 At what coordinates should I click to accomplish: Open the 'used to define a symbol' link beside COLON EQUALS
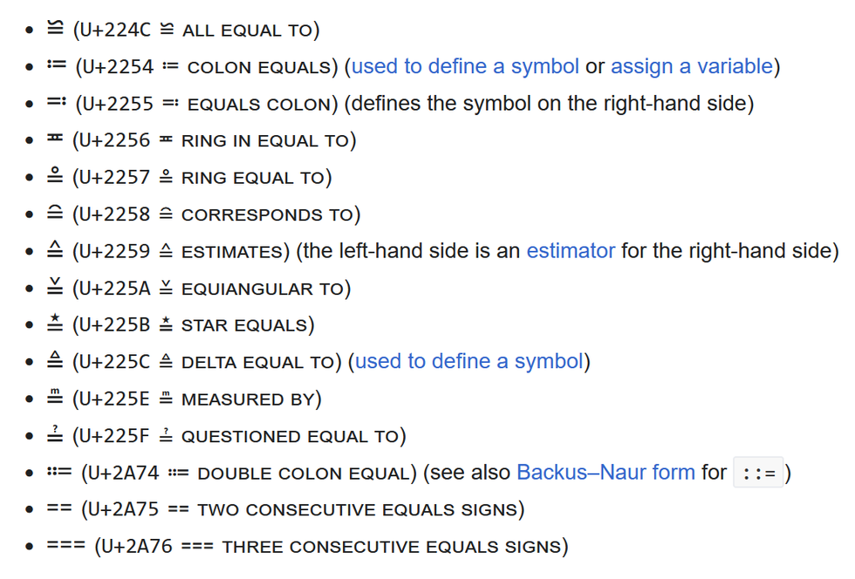[x=465, y=66]
